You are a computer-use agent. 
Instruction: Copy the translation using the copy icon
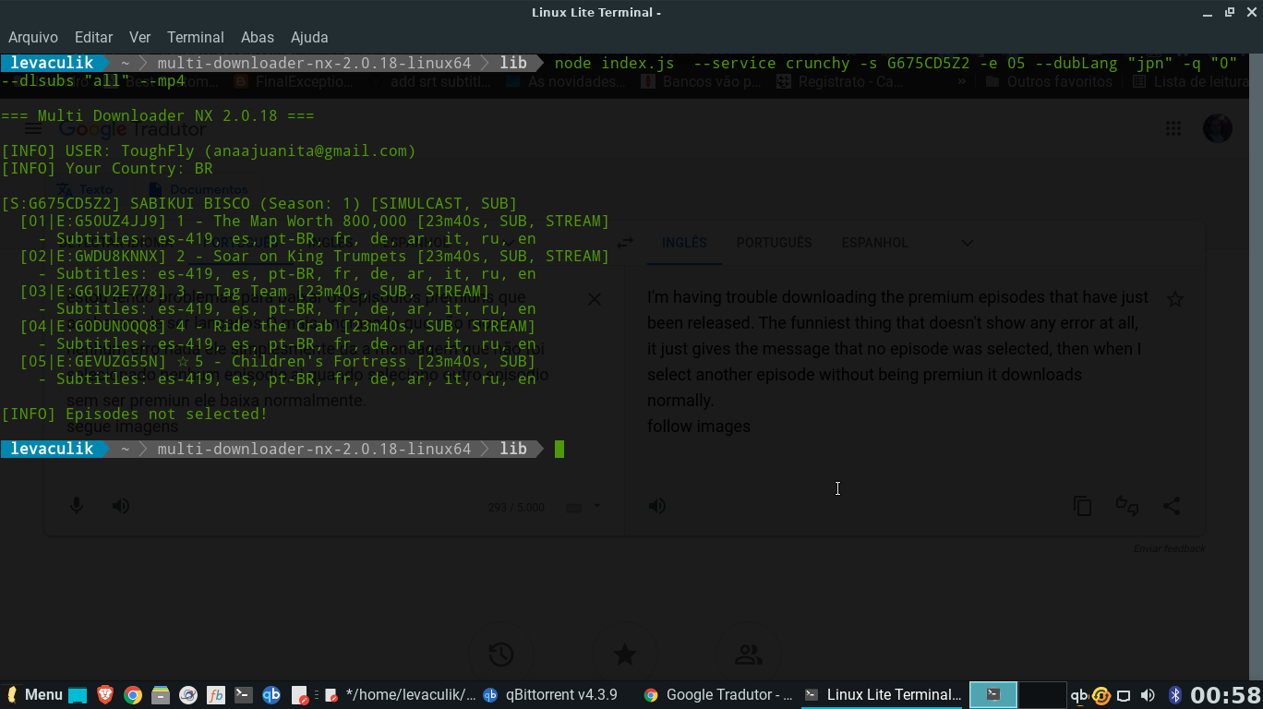point(1082,505)
